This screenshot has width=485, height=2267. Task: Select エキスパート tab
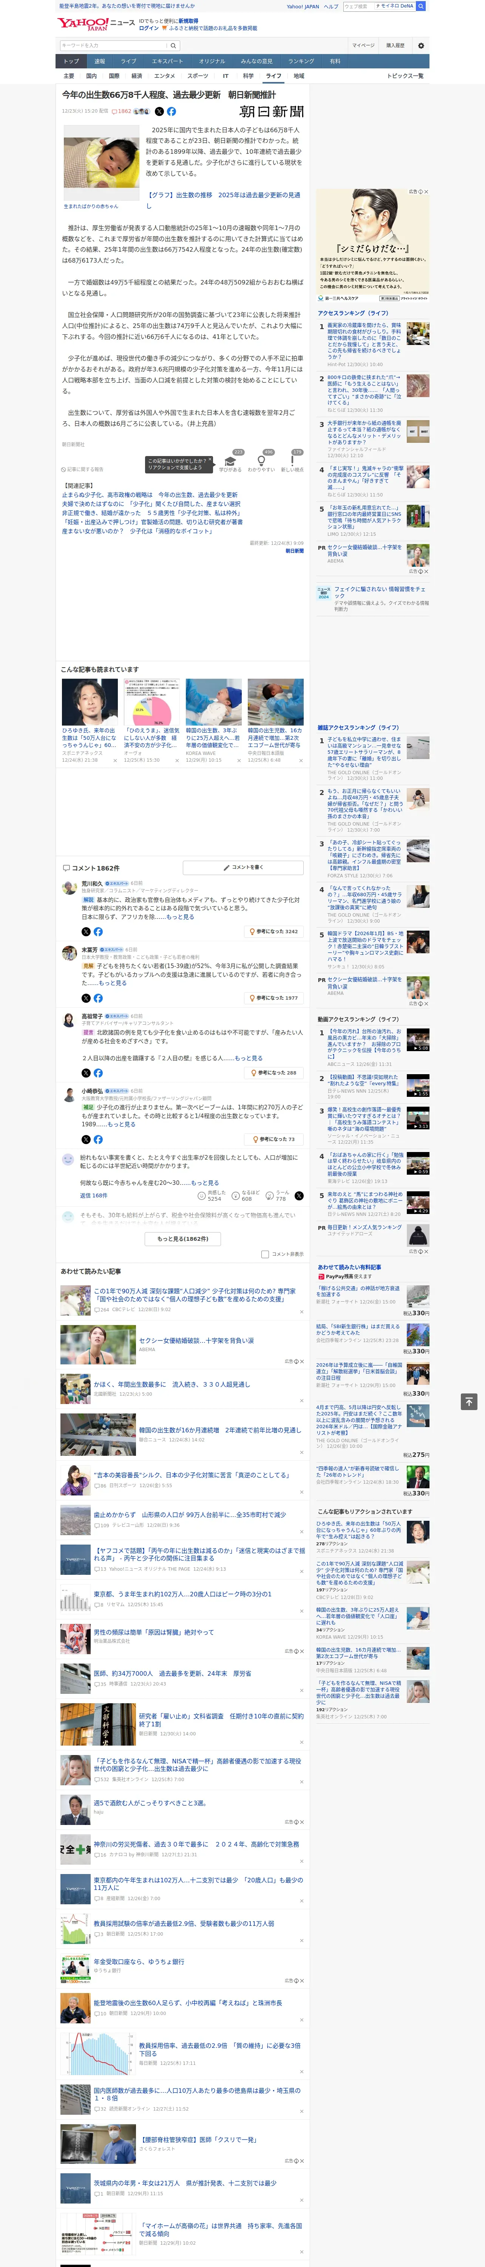click(x=167, y=62)
